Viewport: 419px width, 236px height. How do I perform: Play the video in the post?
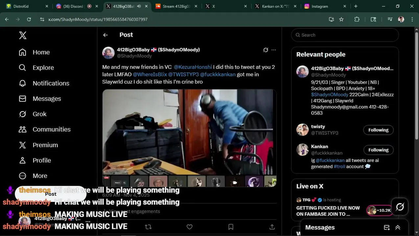coord(189,138)
